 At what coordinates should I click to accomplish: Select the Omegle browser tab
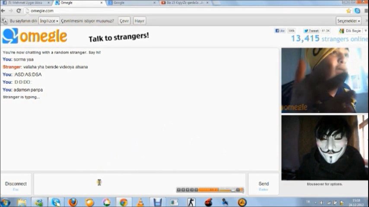[79, 3]
